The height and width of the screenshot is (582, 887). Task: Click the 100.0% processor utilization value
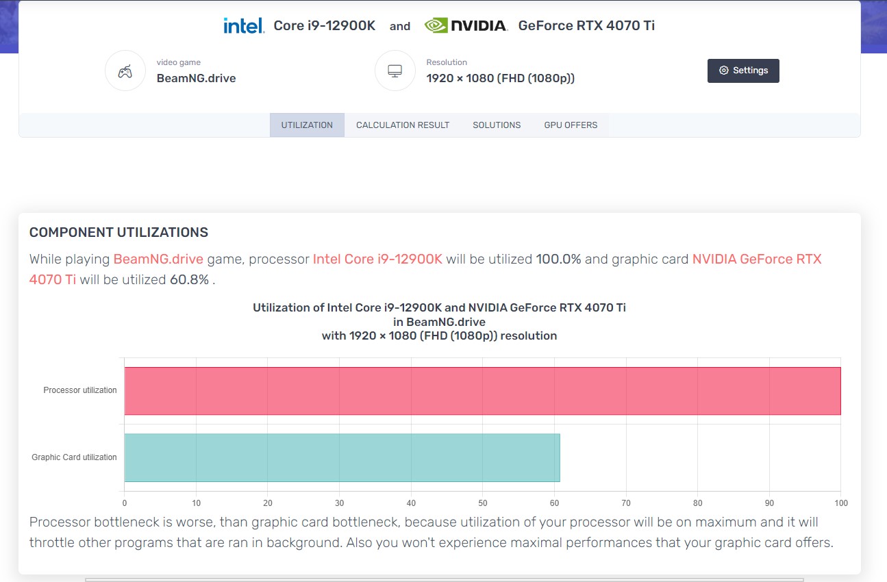559,260
